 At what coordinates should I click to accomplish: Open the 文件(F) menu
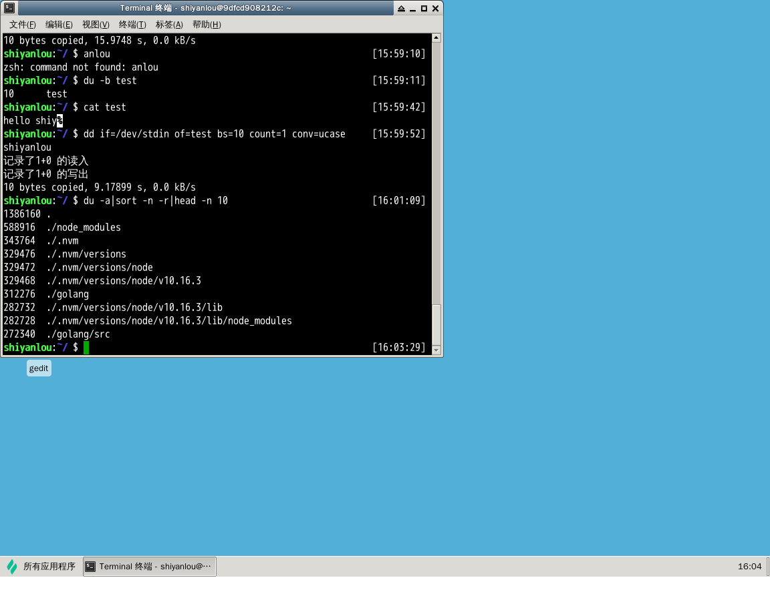[23, 25]
